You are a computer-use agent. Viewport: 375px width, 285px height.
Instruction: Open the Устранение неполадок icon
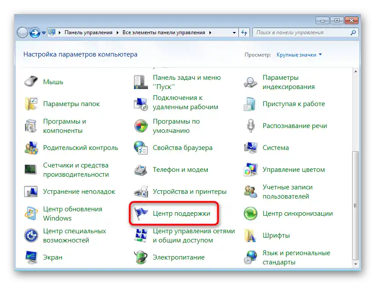[x=31, y=192]
